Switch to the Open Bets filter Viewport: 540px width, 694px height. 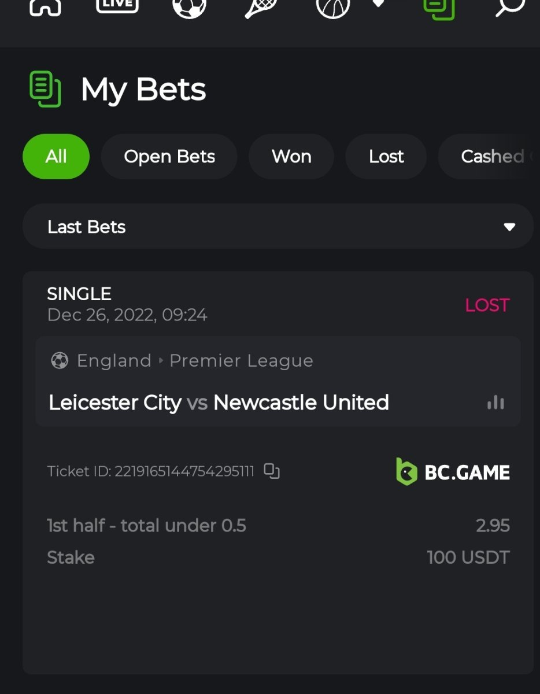click(169, 156)
